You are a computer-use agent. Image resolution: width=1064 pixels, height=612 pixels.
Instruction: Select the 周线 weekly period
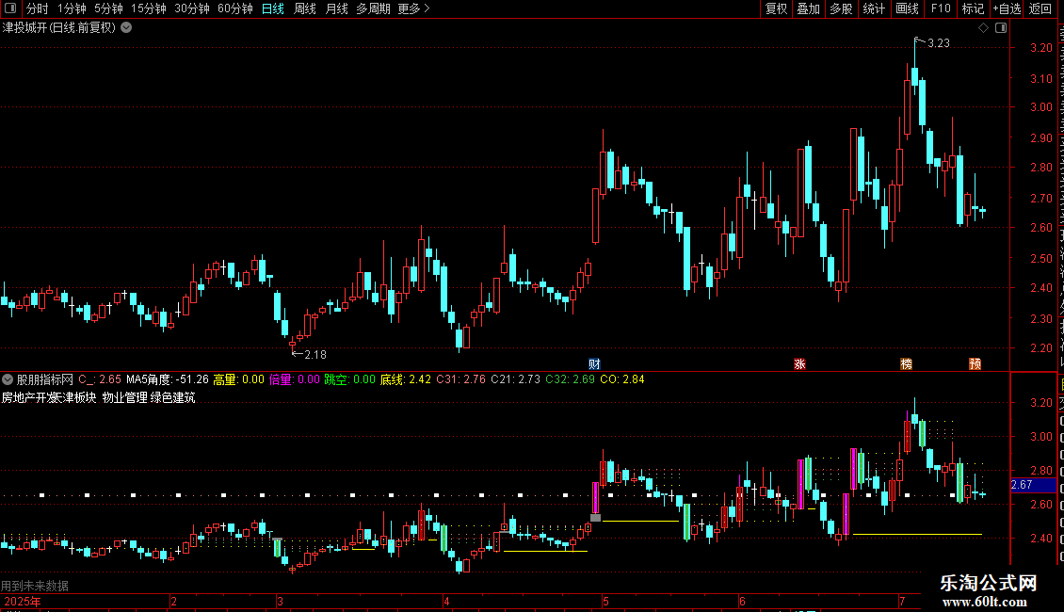(305, 8)
